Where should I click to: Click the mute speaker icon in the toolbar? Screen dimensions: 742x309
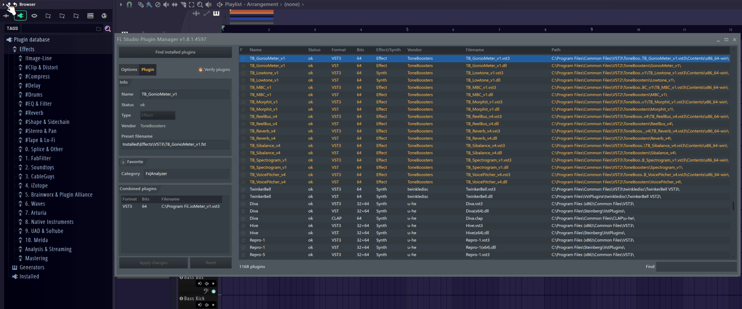(x=166, y=4)
